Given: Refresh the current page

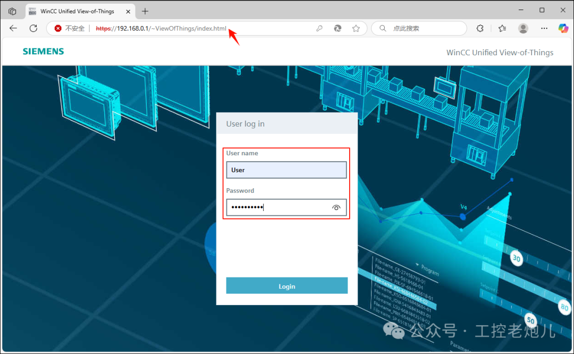Looking at the screenshot, I should (x=33, y=28).
